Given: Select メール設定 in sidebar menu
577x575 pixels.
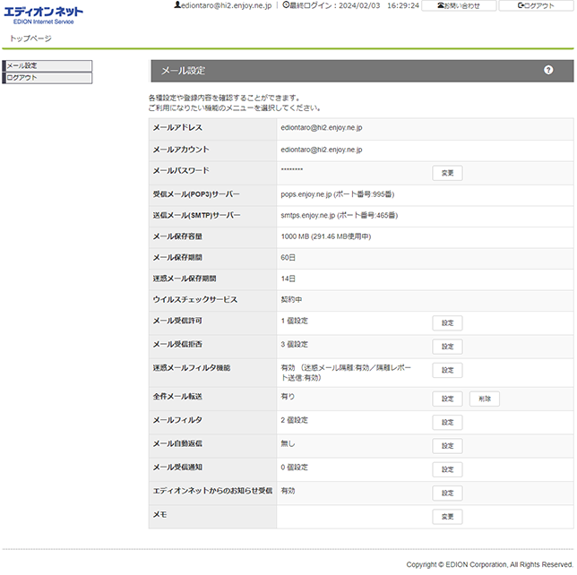Looking at the screenshot, I should [x=47, y=66].
